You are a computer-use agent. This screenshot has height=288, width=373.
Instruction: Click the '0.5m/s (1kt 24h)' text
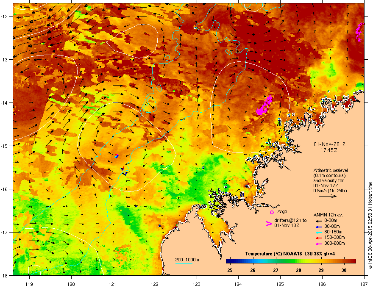[330, 191]
